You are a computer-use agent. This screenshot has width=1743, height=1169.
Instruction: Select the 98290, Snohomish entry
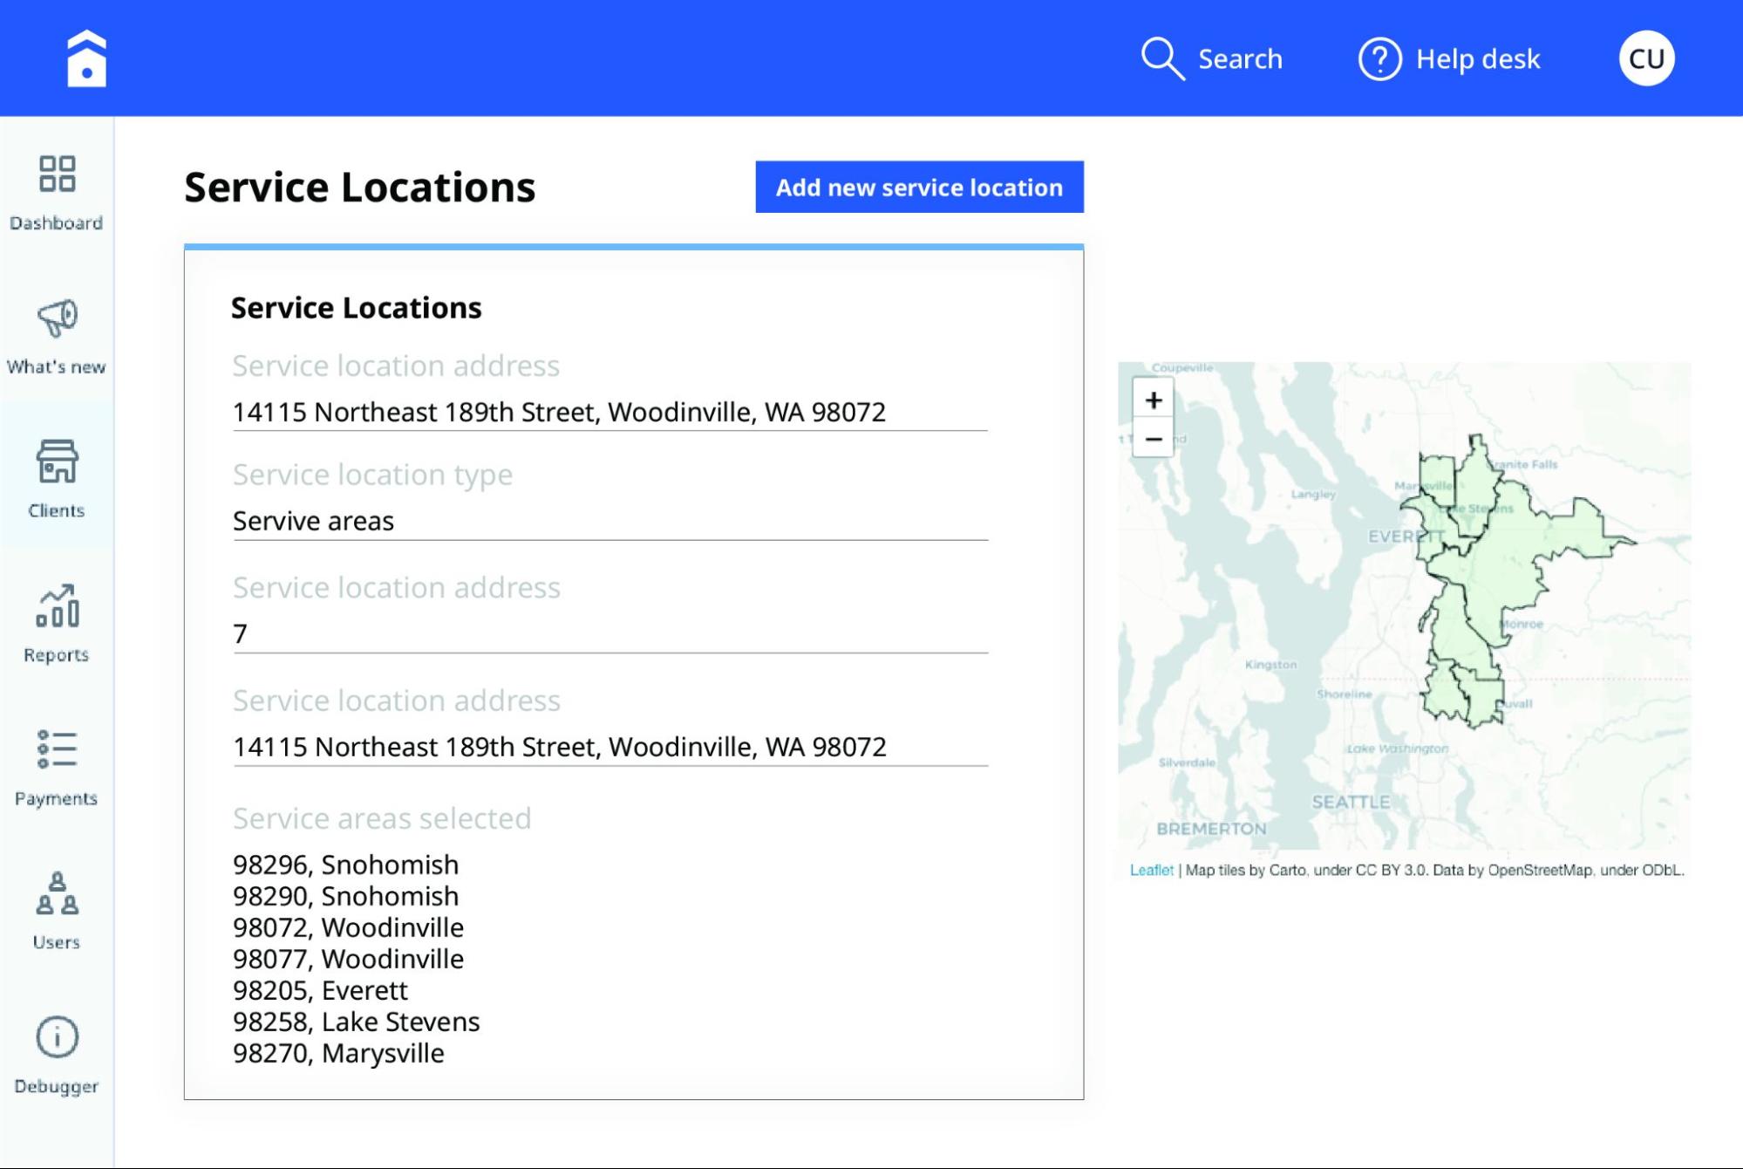[x=345, y=896]
